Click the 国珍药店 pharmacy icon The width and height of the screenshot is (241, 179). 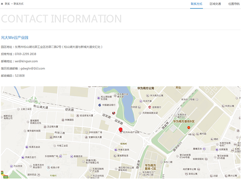39,175
